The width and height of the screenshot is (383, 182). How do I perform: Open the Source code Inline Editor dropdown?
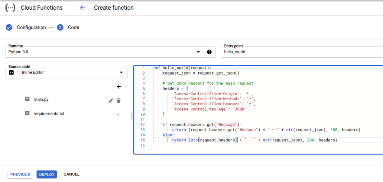click(121, 72)
